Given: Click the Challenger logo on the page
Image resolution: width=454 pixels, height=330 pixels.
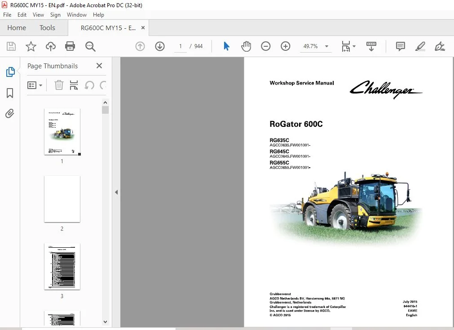Looking at the screenshot, I should tap(386, 89).
